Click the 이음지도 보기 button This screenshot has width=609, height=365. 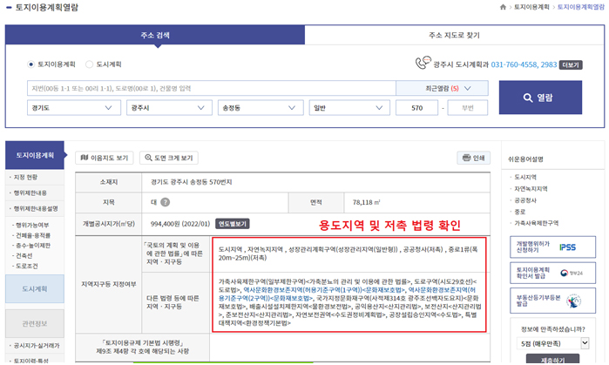[104, 158]
